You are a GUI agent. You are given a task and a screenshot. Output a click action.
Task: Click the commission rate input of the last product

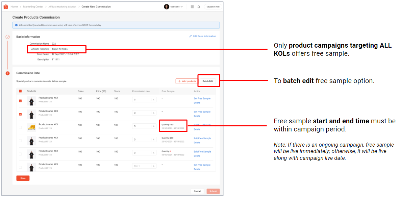click(x=144, y=166)
